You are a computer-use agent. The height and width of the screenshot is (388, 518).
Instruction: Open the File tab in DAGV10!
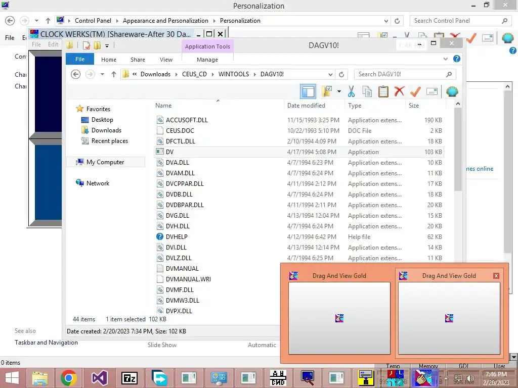80,59
